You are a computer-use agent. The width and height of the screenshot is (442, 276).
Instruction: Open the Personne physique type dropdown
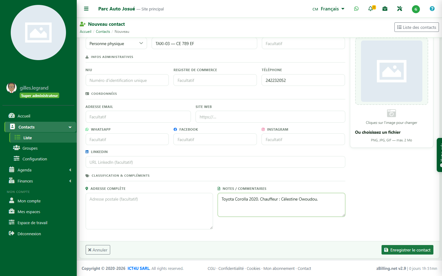(116, 44)
